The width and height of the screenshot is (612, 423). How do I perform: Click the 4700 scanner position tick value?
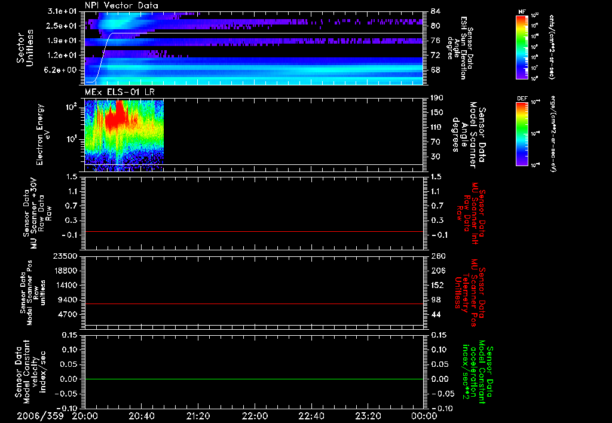click(x=66, y=314)
